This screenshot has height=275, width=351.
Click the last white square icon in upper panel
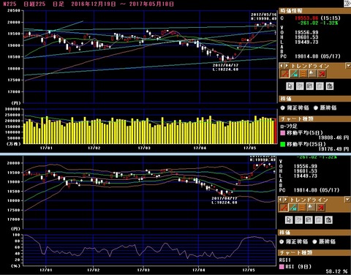(330, 86)
